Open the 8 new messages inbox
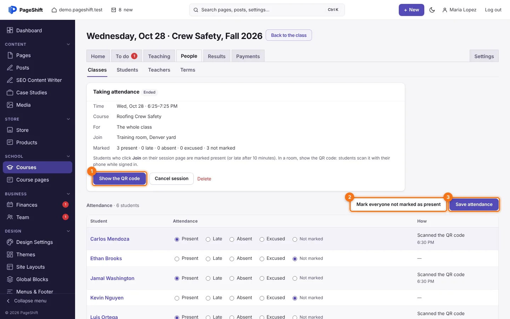 (122, 10)
